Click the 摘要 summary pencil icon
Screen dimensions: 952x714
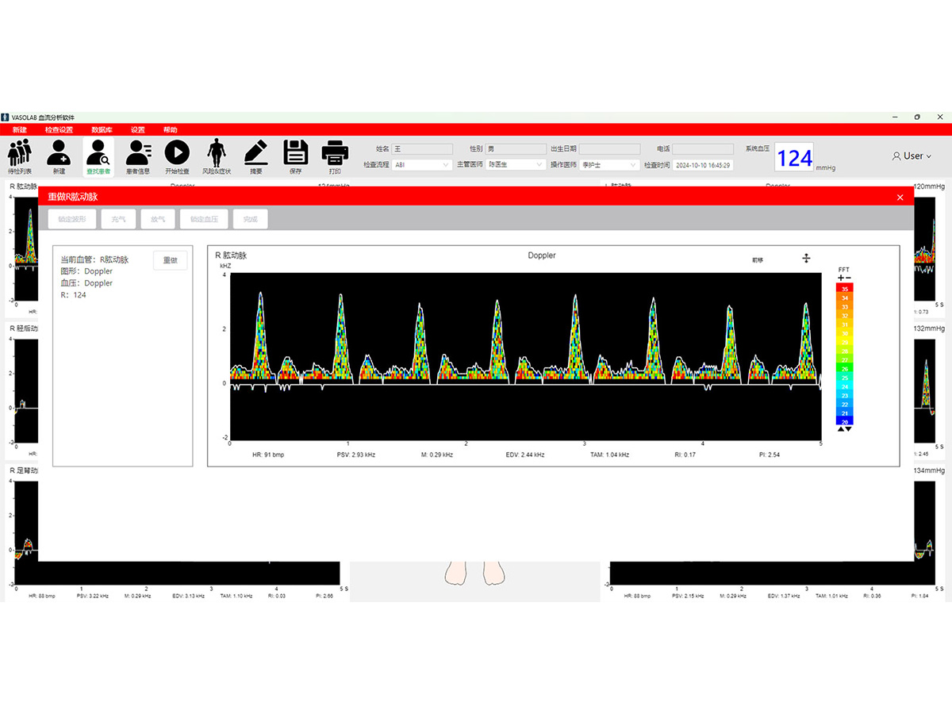click(x=255, y=154)
